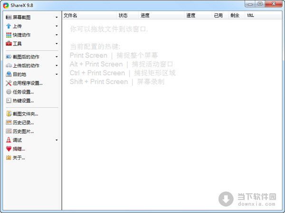Open the 工具 menu label

[x=17, y=44]
